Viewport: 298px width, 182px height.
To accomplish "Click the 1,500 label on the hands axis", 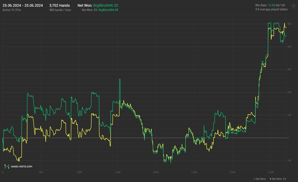I will point(117,172).
